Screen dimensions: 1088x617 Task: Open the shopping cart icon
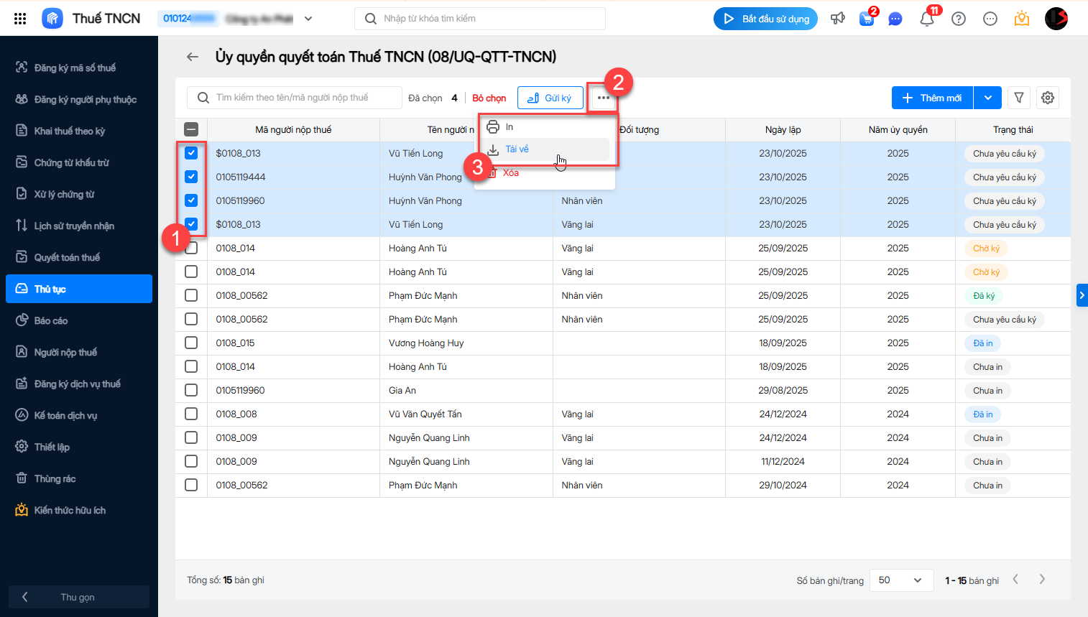click(867, 19)
